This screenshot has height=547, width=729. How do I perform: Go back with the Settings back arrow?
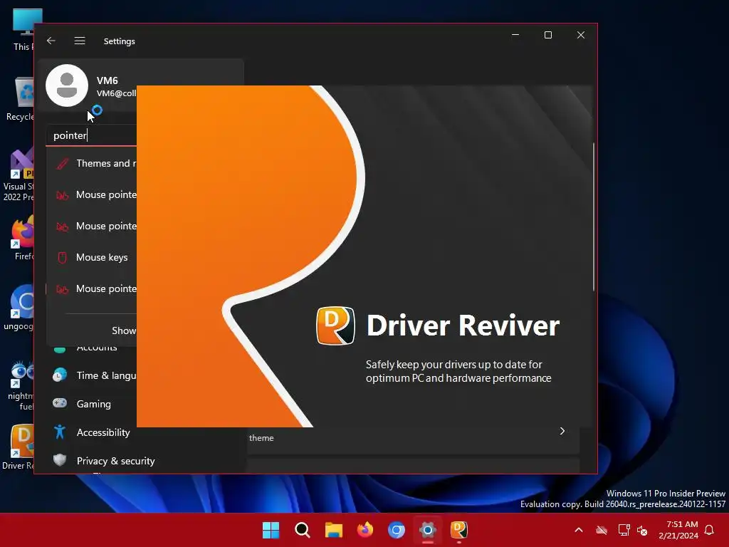click(x=51, y=41)
